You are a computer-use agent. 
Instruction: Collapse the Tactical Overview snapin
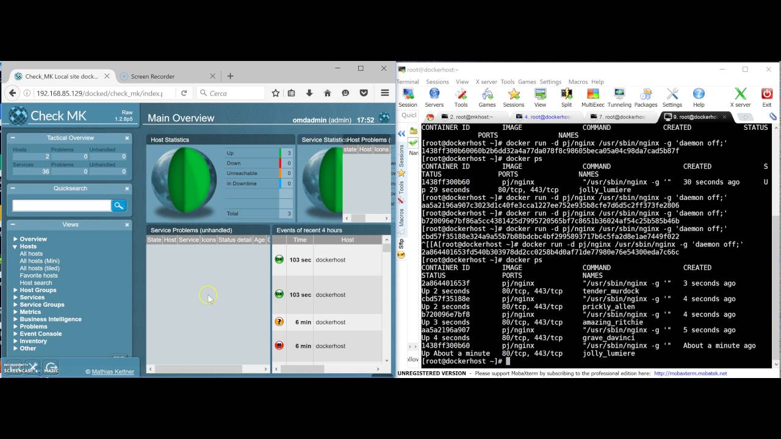[x=13, y=138]
